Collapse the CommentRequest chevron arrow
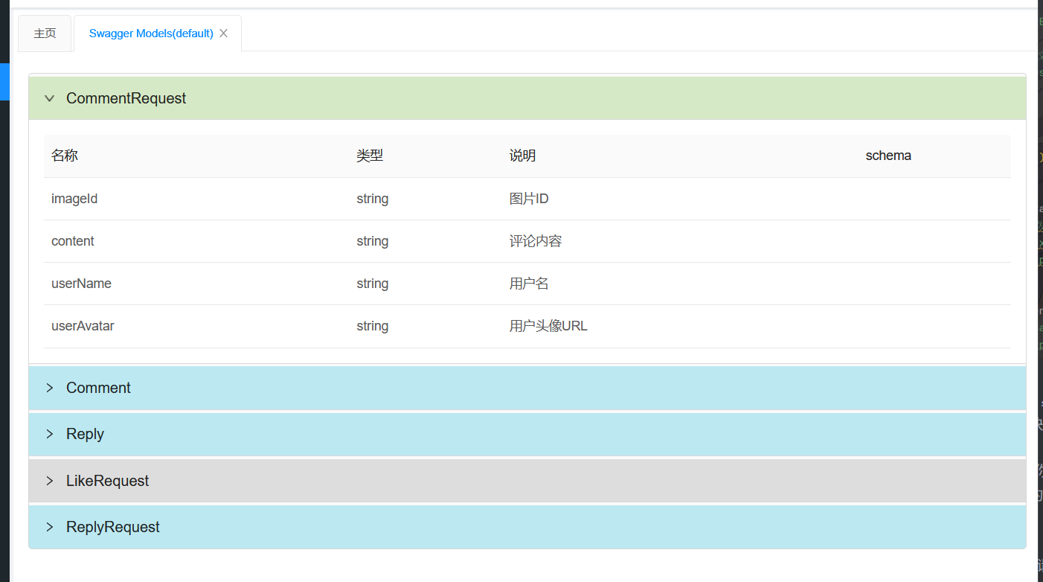Image resolution: width=1043 pixels, height=582 pixels. click(50, 98)
